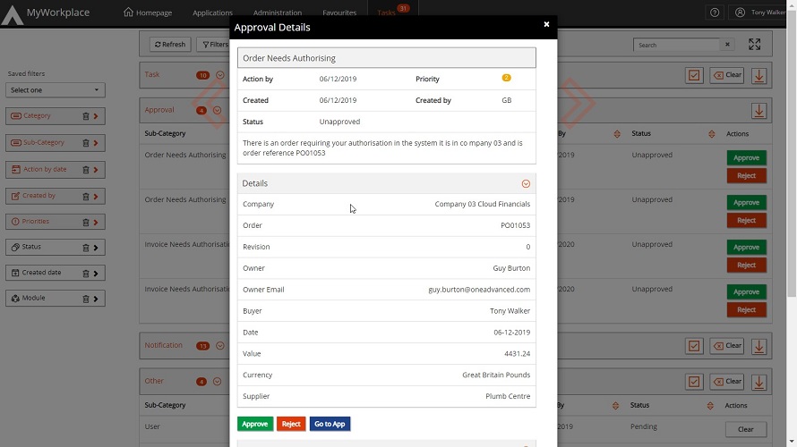The height and width of the screenshot is (447, 797).
Task: Reject the order in the dialog
Action: 291,424
